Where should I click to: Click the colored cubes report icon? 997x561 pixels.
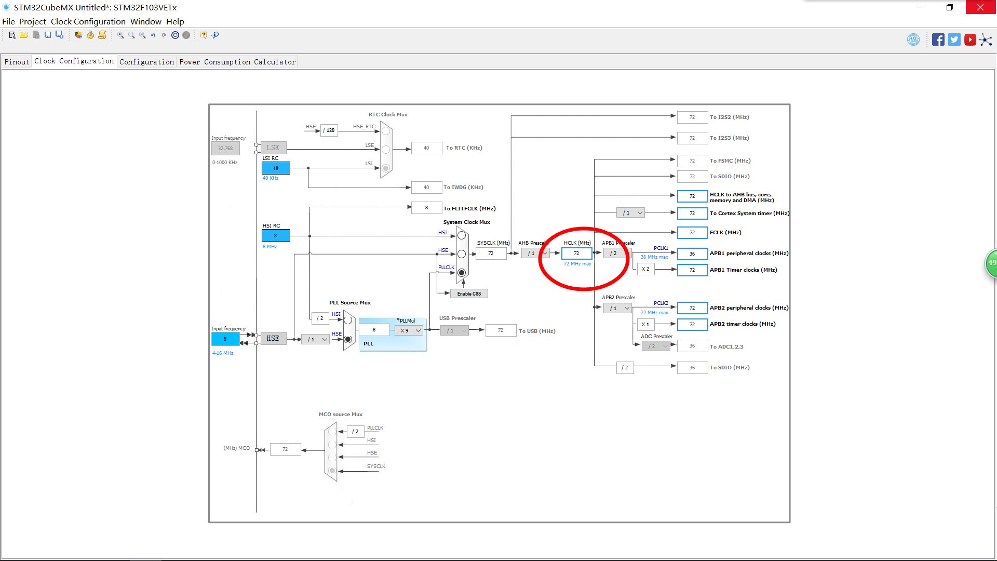click(x=78, y=35)
